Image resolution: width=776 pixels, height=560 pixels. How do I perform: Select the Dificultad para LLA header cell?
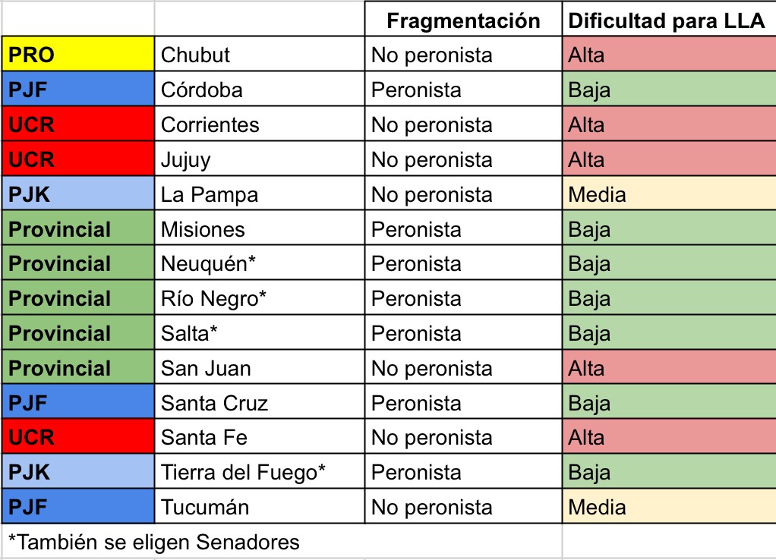click(x=667, y=20)
